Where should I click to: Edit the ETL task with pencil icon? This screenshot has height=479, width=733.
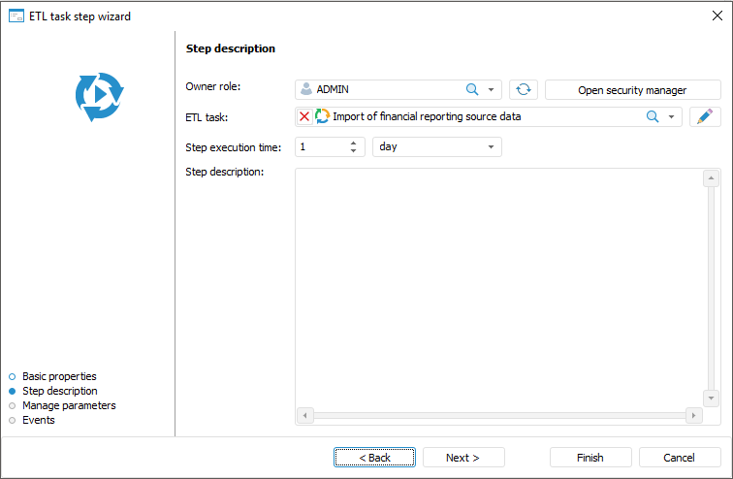tap(705, 116)
